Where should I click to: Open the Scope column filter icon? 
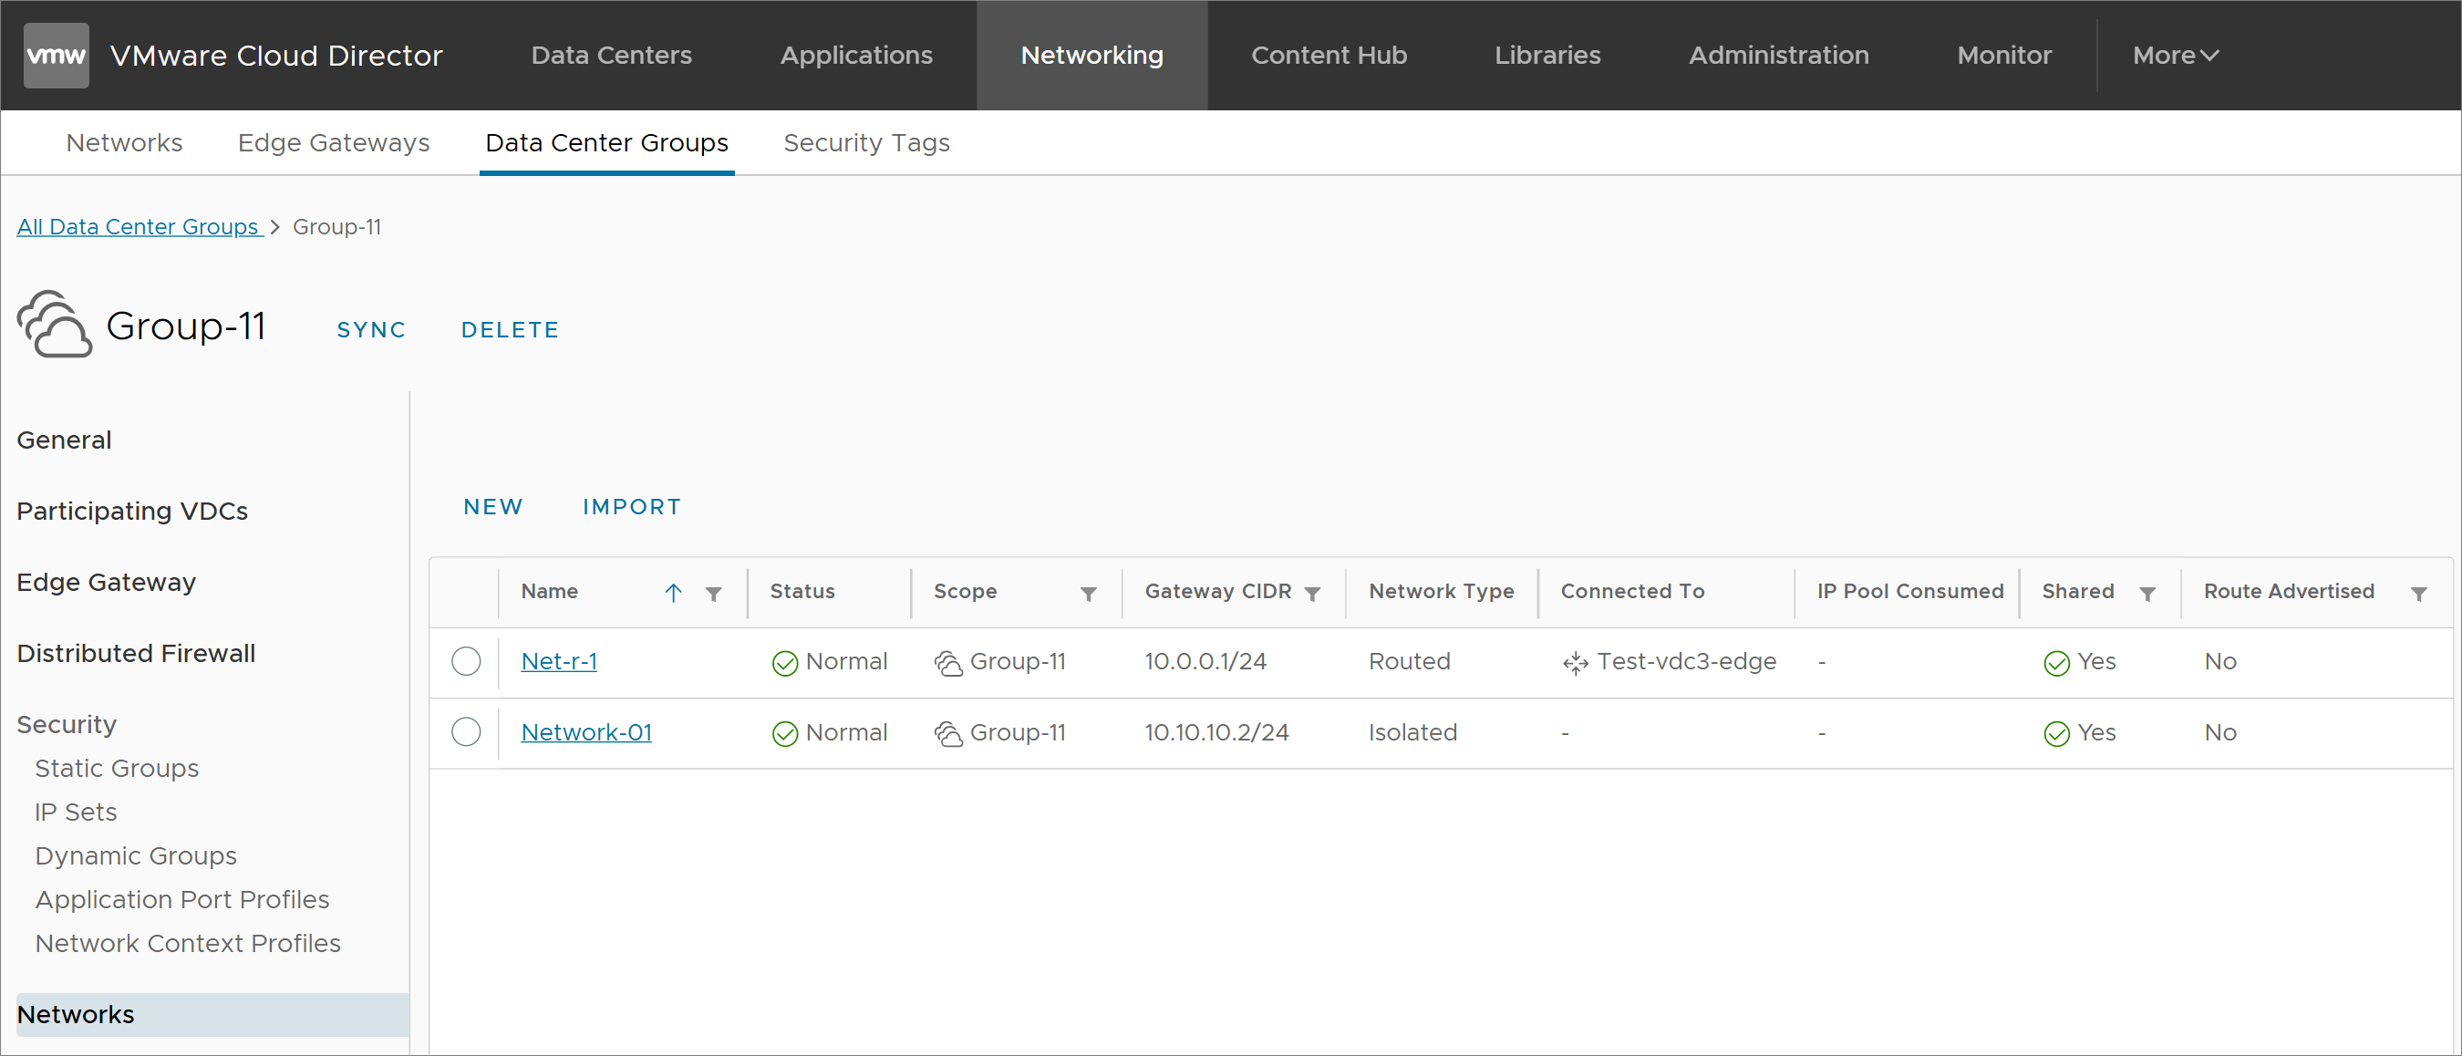click(1088, 594)
